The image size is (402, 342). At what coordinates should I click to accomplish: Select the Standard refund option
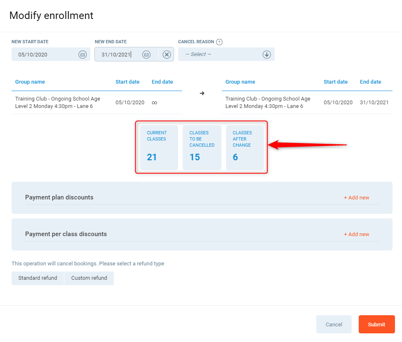click(38, 278)
